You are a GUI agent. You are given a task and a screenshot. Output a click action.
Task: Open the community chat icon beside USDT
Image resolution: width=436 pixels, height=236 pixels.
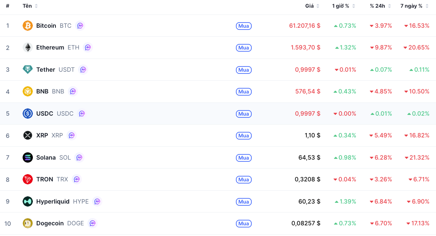[x=83, y=70]
